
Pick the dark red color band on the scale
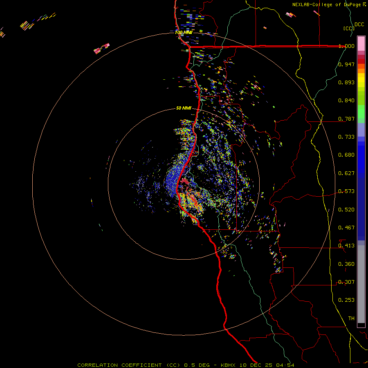(361, 61)
